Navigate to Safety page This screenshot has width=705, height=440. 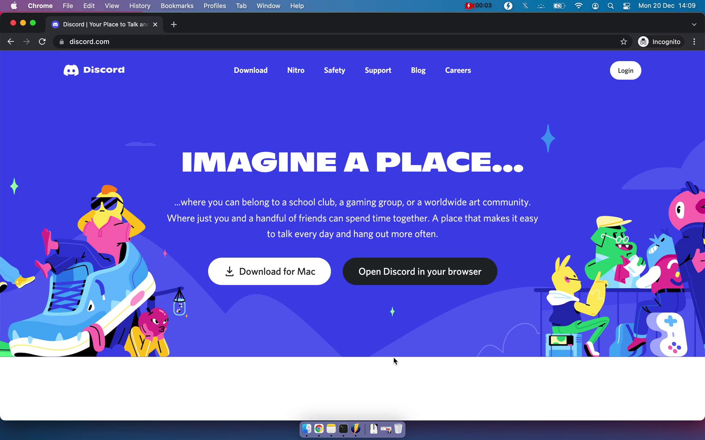click(335, 70)
